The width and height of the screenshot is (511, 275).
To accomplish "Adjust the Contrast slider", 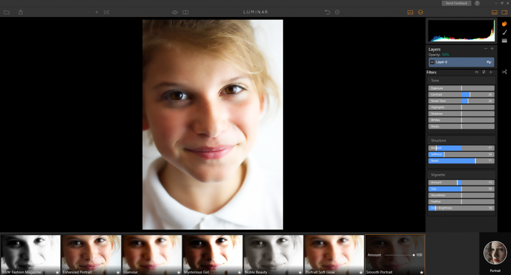I will click(461, 95).
